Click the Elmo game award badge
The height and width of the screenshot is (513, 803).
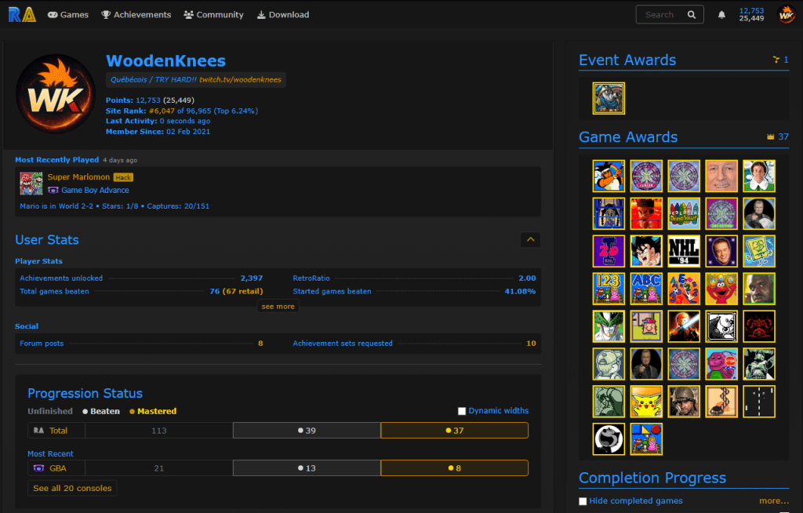coord(721,289)
